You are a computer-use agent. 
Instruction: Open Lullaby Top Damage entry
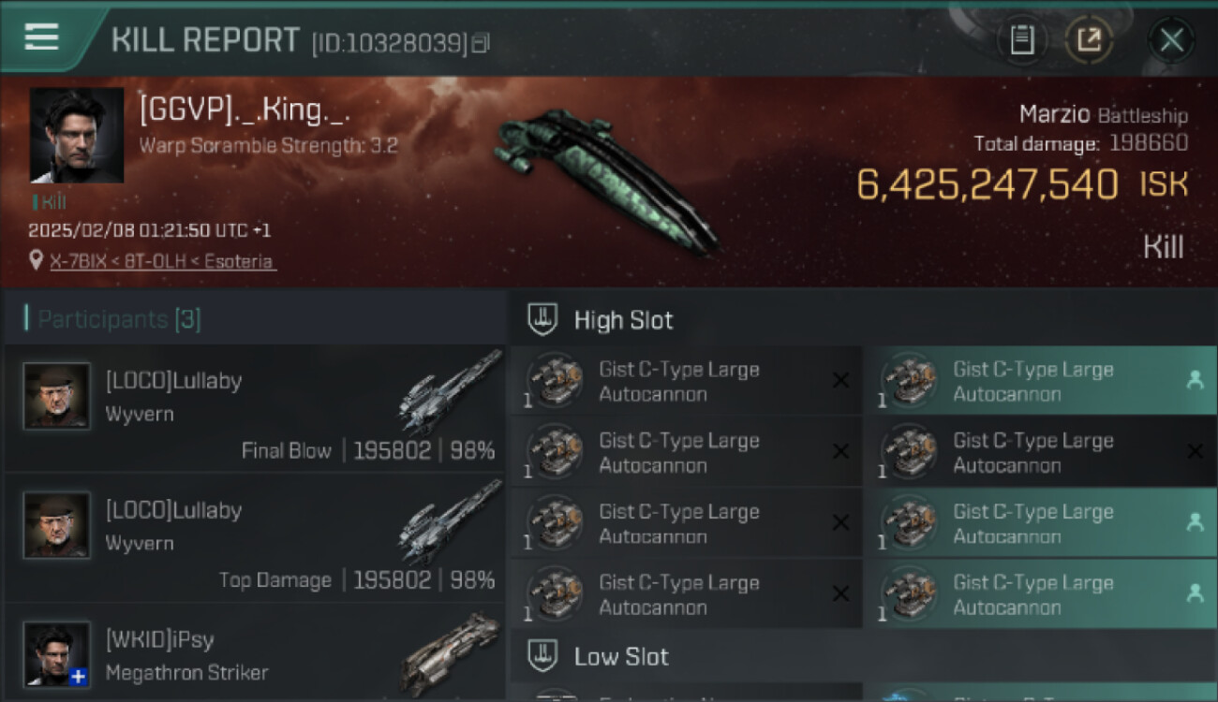pos(254,536)
